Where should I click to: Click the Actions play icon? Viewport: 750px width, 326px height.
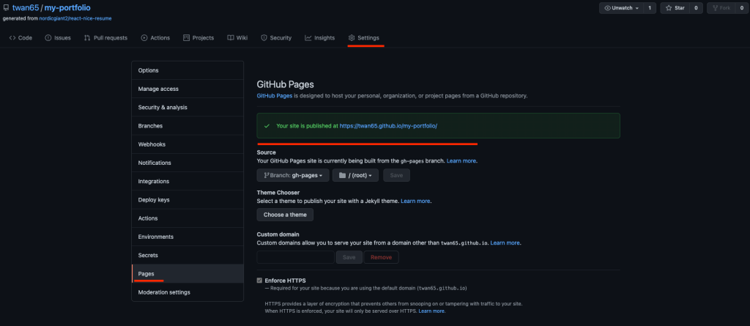[x=144, y=37]
